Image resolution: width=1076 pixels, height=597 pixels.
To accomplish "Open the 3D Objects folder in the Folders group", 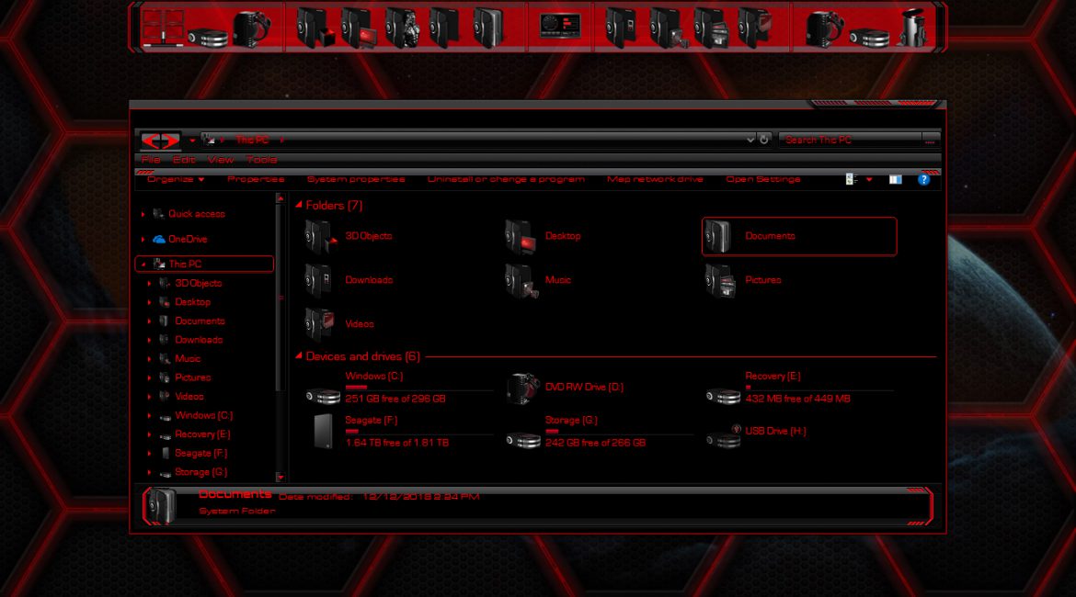I will [349, 236].
